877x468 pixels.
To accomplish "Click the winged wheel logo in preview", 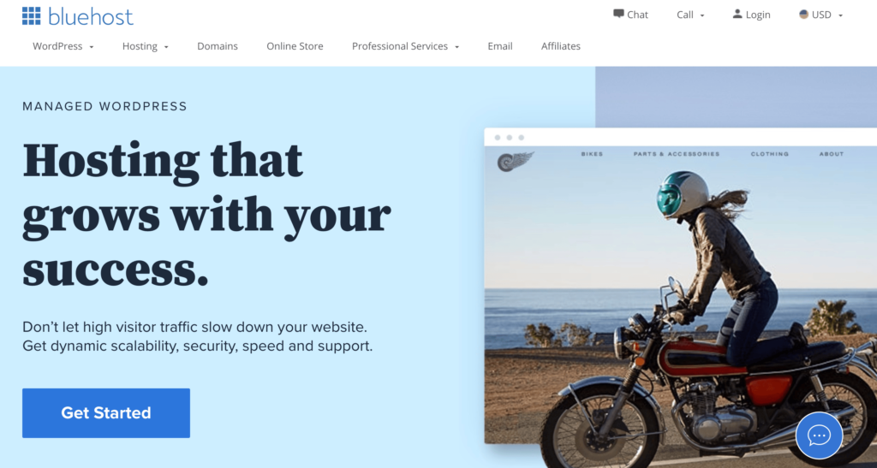I will (x=515, y=162).
